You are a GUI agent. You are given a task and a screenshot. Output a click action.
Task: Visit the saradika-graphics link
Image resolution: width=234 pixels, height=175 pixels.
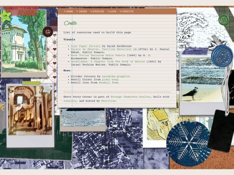tap(116, 76)
